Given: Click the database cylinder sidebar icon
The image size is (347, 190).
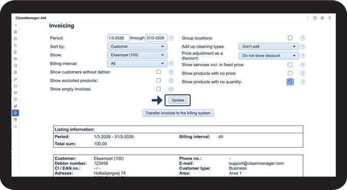Looking at the screenshot, I should pyautogui.click(x=16, y=120).
